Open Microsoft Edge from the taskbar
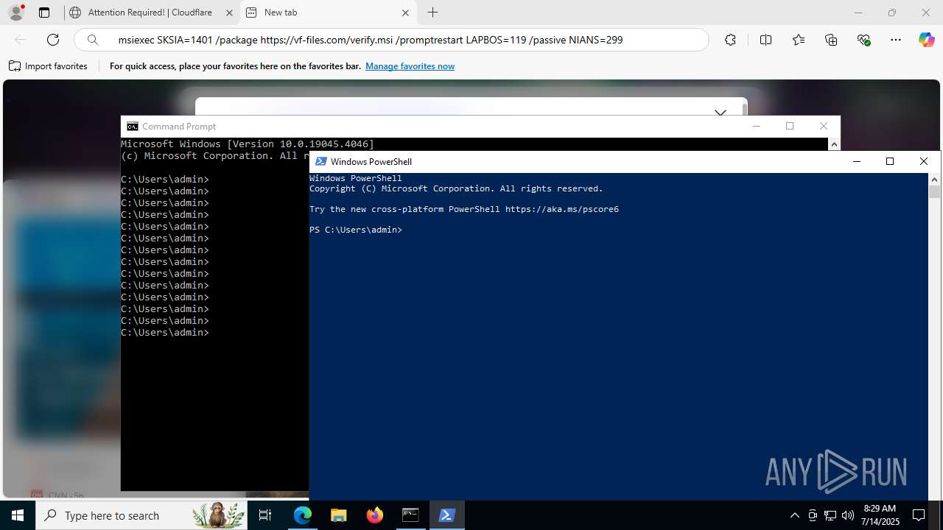 (x=303, y=515)
